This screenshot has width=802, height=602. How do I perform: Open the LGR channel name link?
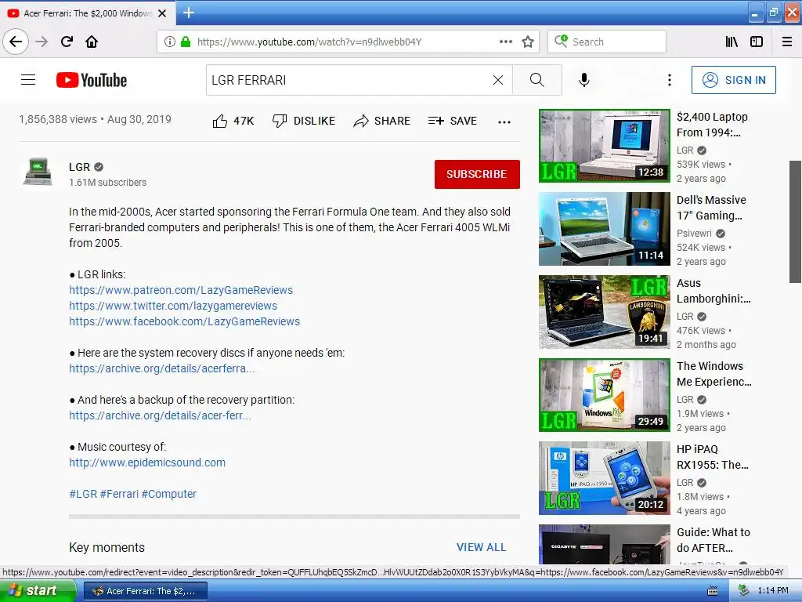click(79, 167)
